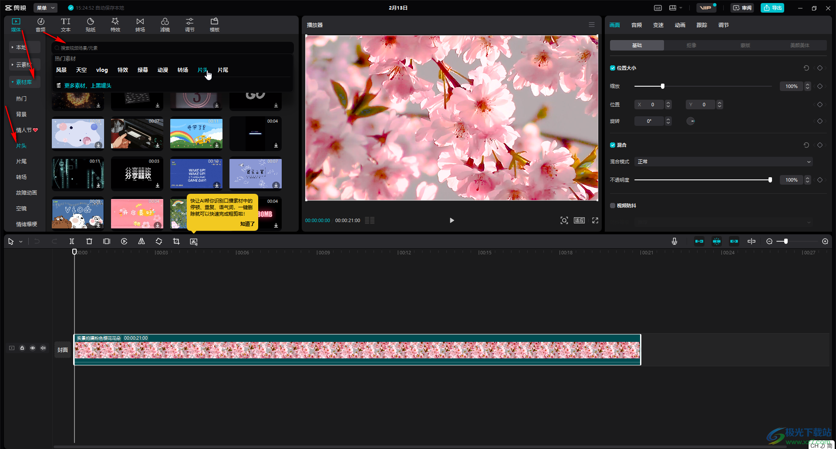The width and height of the screenshot is (836, 449).
Task: Click the microphone record voiceover icon
Action: tap(674, 241)
